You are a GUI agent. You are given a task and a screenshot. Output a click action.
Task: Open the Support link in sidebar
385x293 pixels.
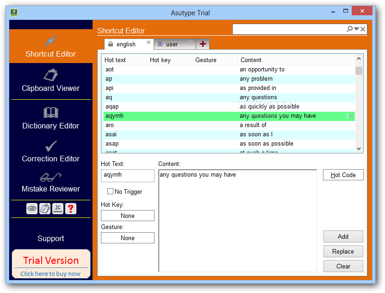point(50,238)
